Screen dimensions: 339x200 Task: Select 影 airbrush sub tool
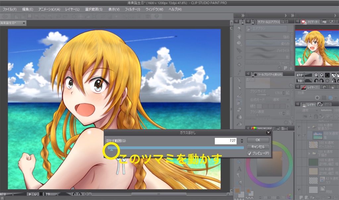pyautogui.click(x=268, y=57)
